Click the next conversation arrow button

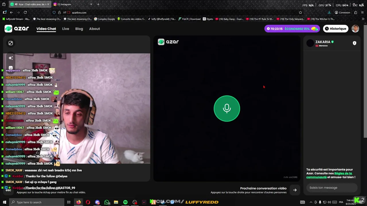[x=295, y=190]
